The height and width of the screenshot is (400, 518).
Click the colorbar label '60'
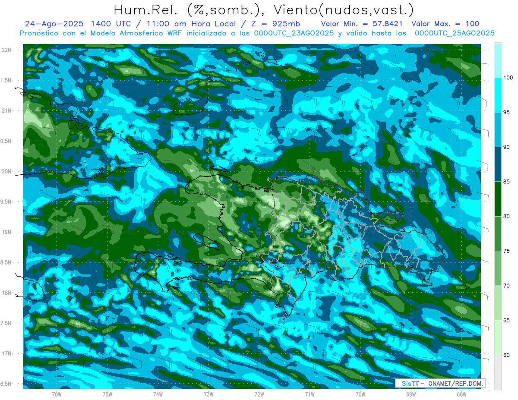(507, 355)
